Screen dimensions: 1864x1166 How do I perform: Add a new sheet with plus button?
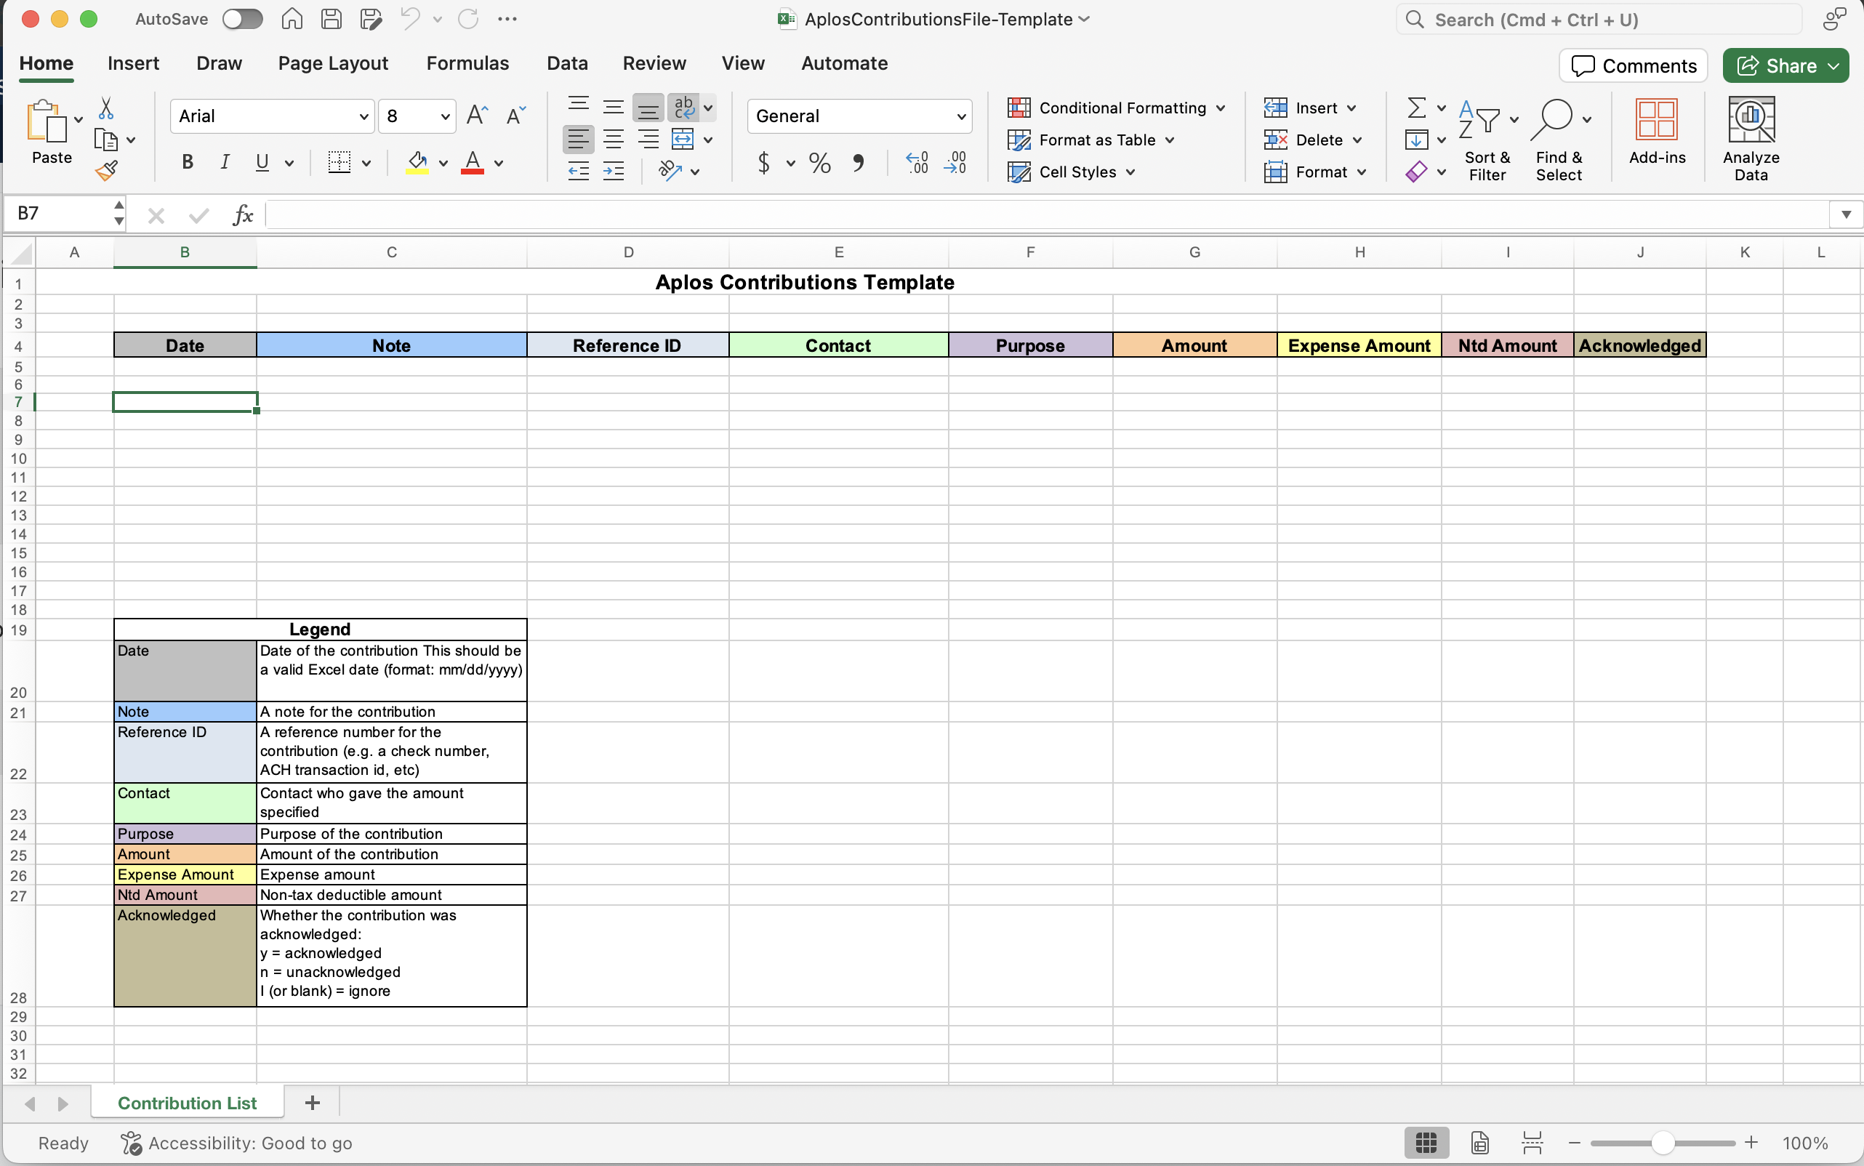pos(313,1103)
